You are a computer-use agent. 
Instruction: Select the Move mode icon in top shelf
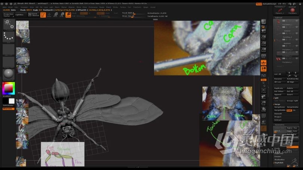tap(56, 15)
